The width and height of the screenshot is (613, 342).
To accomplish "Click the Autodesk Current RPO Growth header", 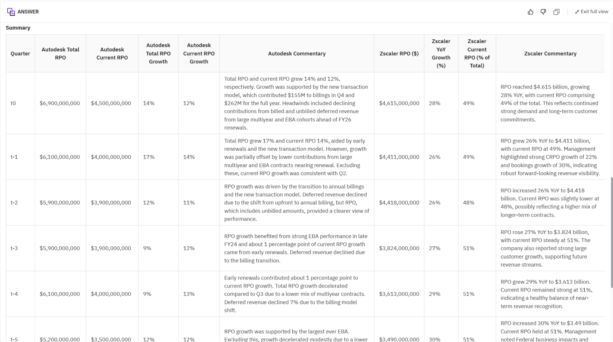I will [x=199, y=54].
